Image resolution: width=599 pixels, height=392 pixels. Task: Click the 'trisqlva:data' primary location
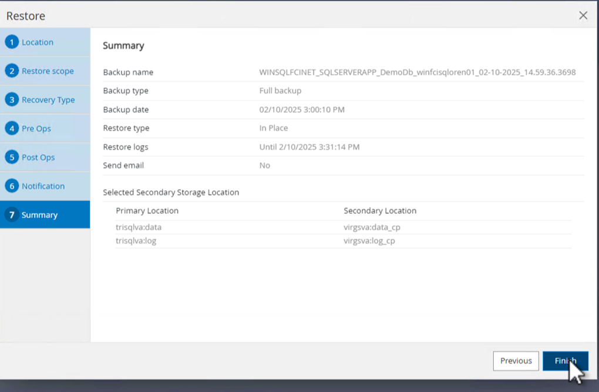click(x=138, y=227)
